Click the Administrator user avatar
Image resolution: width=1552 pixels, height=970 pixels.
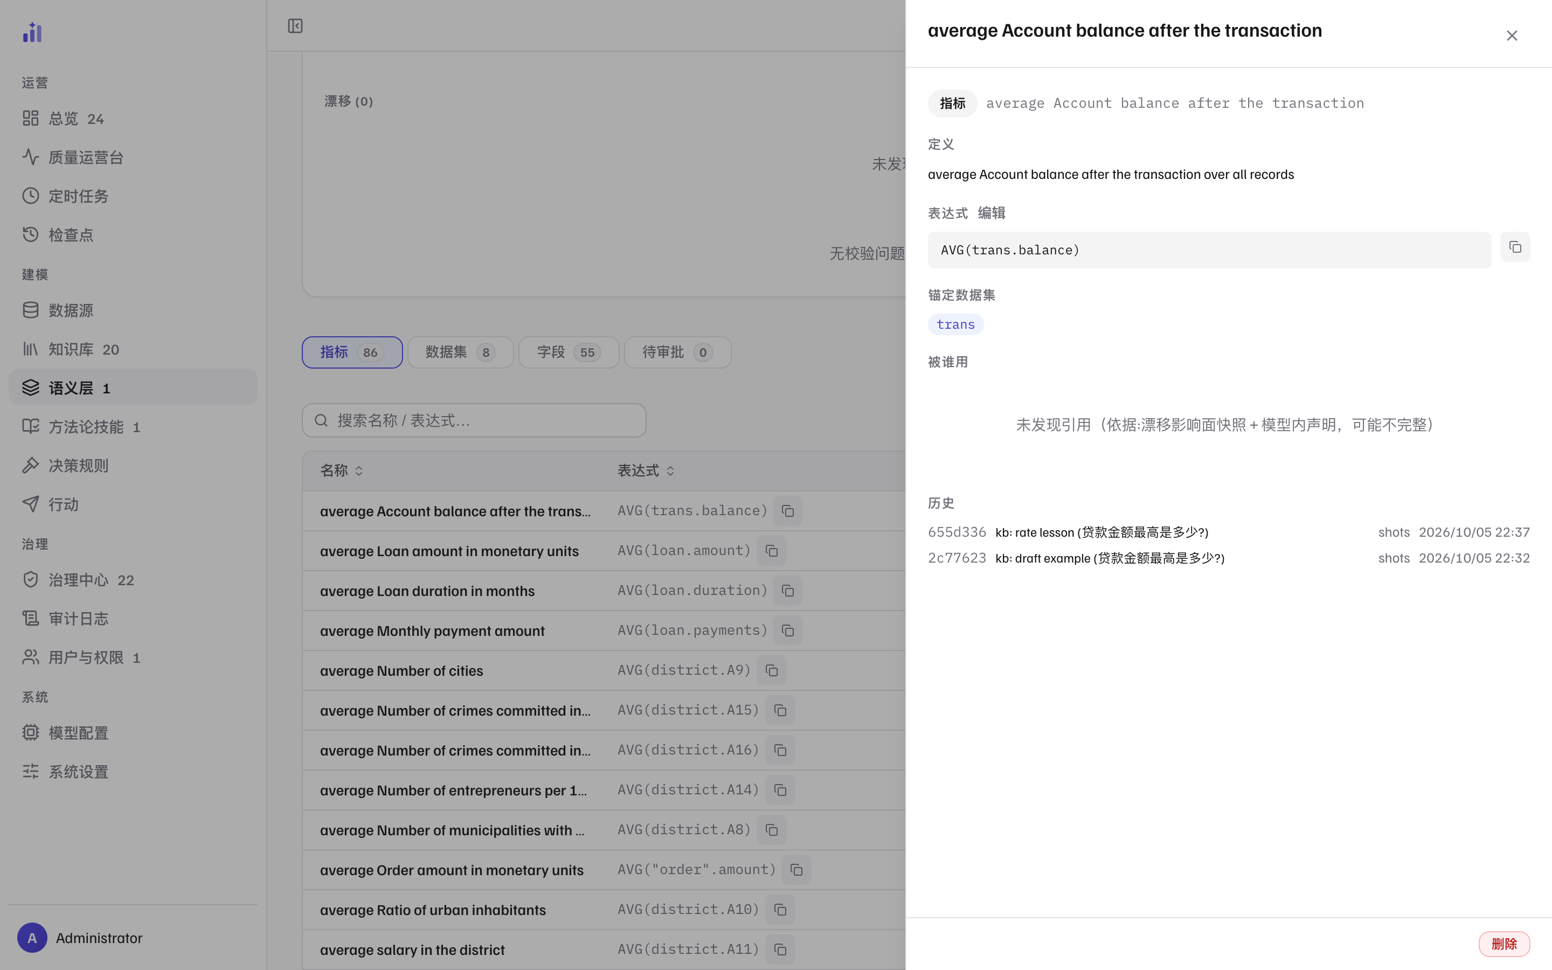point(32,938)
